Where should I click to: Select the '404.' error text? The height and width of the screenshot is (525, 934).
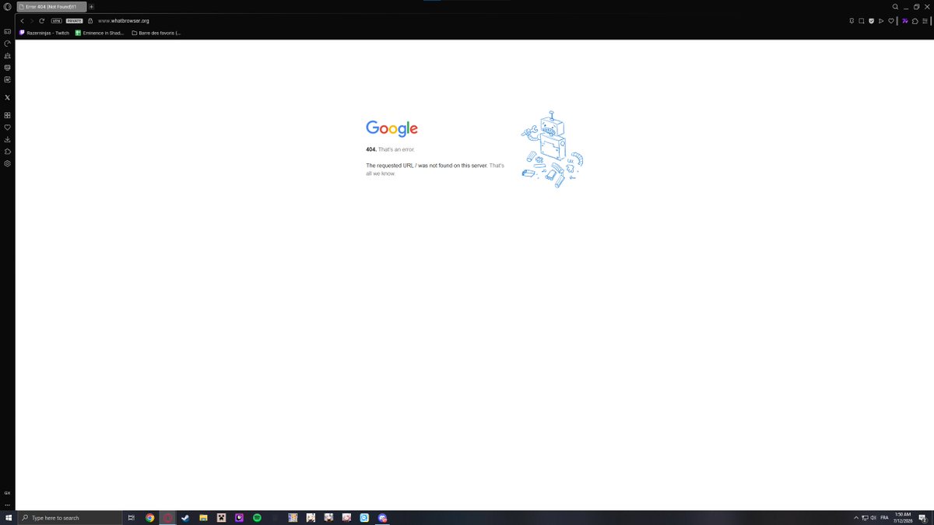coord(371,149)
